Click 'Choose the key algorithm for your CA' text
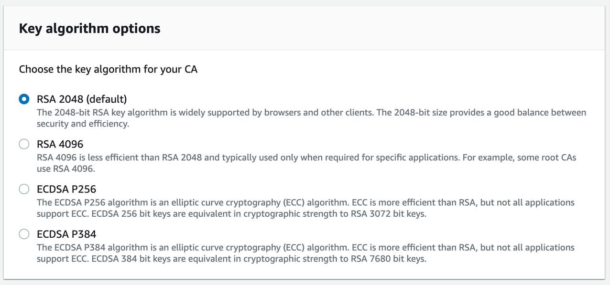Viewport: 610px width, 285px height. [108, 69]
